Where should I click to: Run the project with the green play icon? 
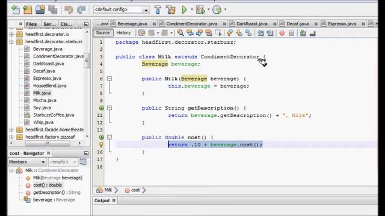tap(185, 10)
